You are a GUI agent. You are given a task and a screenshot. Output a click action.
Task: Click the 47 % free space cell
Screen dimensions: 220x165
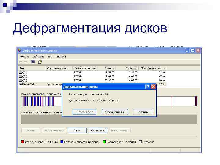pyautogui.click(x=162, y=76)
